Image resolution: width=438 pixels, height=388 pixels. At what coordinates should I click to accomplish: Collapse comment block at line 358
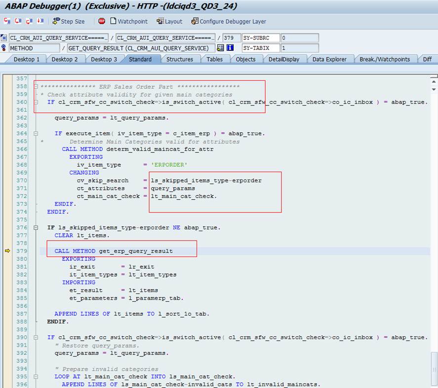coord(36,87)
